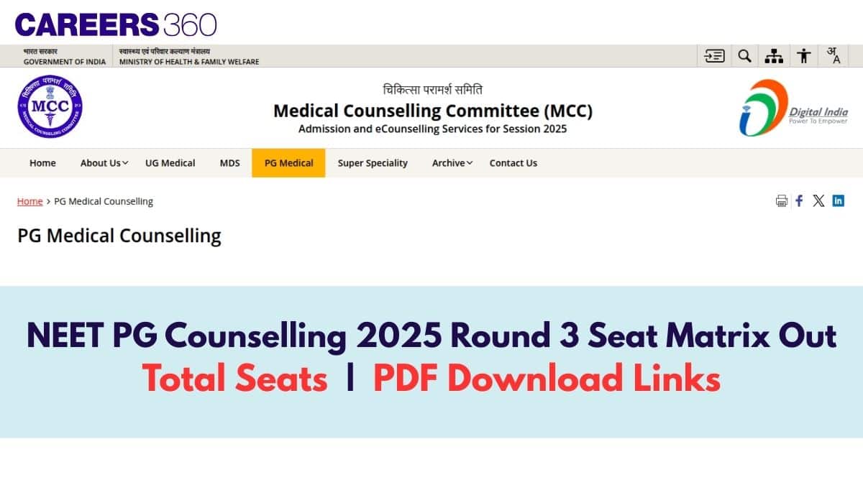Expand the Archive dropdown menu
The height and width of the screenshot is (485, 863).
point(452,163)
